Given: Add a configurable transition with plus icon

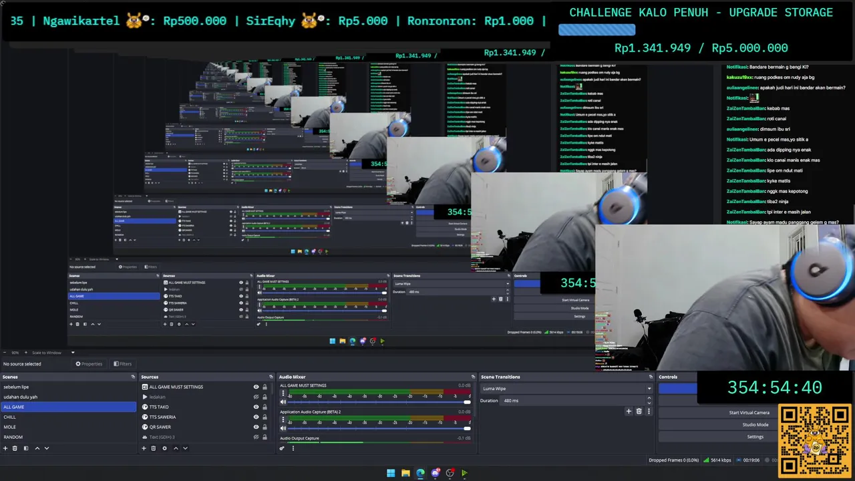Looking at the screenshot, I should (629, 412).
